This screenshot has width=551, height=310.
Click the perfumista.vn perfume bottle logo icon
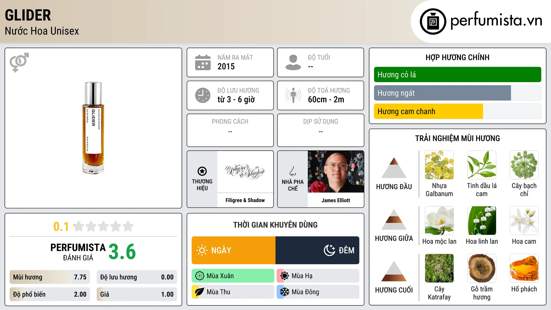click(433, 22)
